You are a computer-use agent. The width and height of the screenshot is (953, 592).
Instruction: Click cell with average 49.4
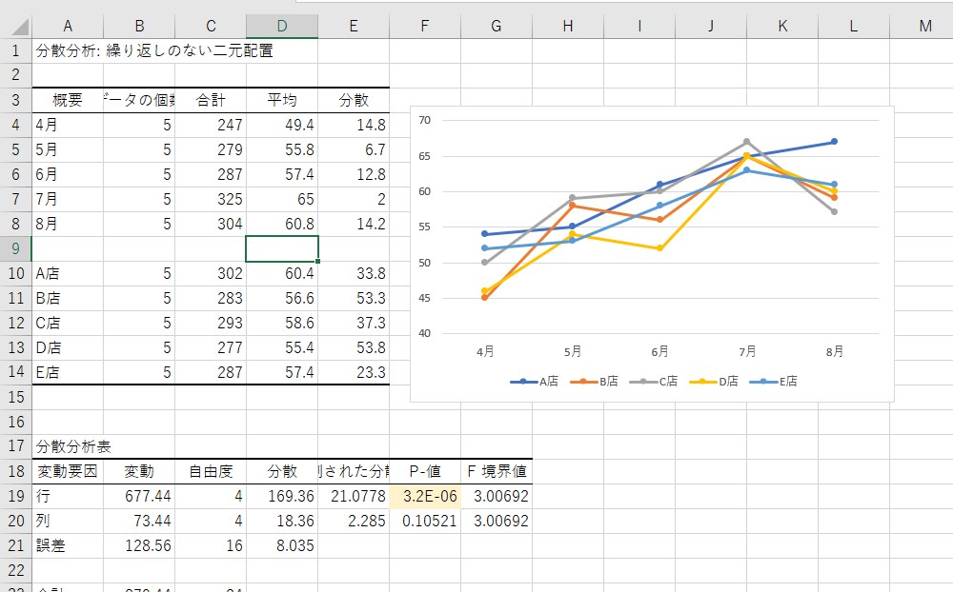point(282,125)
